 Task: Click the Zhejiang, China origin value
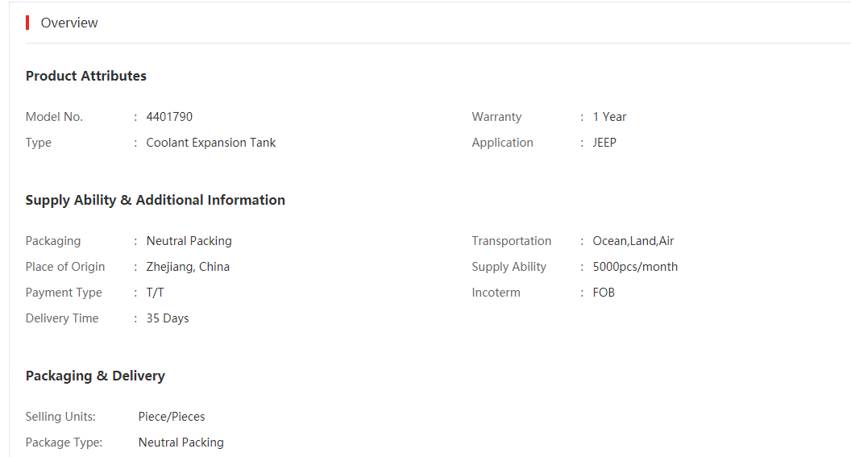(188, 267)
